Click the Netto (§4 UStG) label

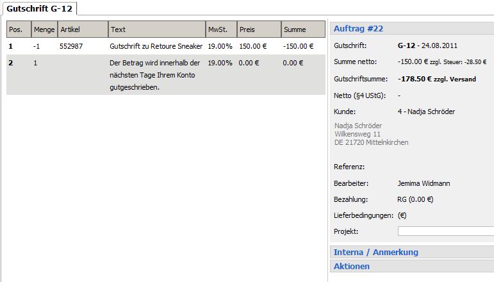[x=360, y=95]
